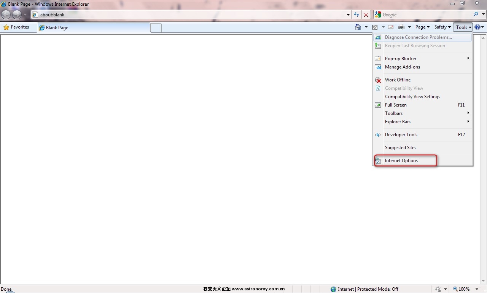Click the vertical scrollbar up arrow
This screenshot has height=293, width=487.
484,38
